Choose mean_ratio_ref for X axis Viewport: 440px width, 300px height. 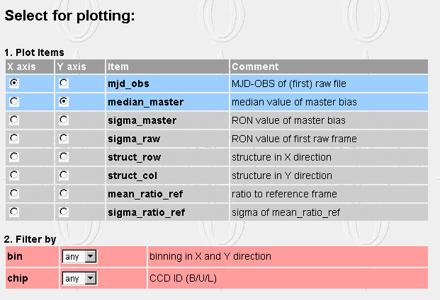(14, 194)
